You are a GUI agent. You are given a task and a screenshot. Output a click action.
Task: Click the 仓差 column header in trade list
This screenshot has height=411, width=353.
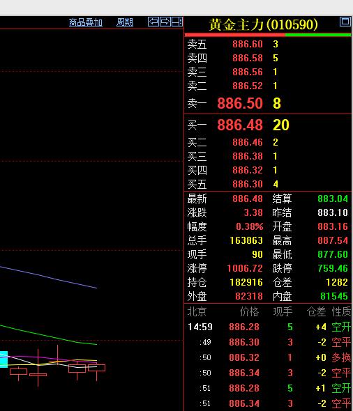316,311
